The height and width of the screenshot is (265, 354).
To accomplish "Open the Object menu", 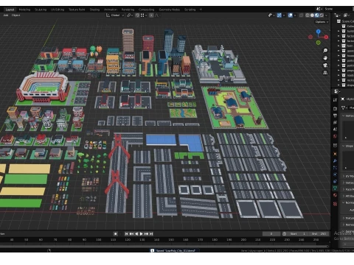I will (15, 15).
